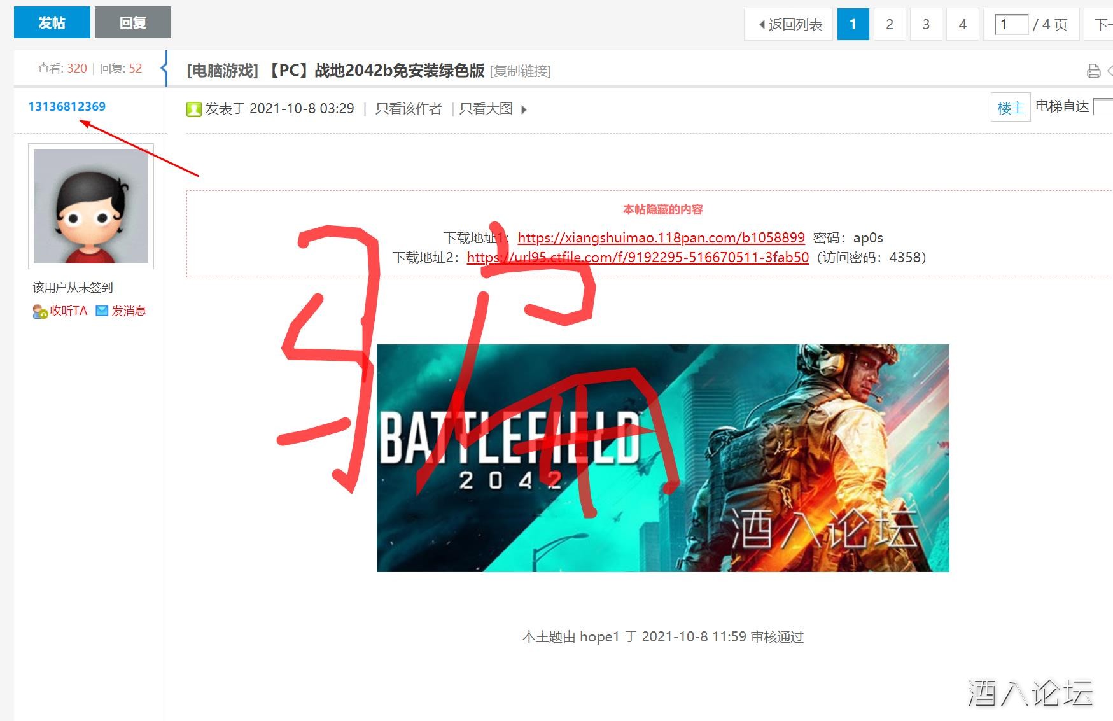Click the hope1 审核通过 moderation note
This screenshot has width=1113, height=721.
(662, 637)
